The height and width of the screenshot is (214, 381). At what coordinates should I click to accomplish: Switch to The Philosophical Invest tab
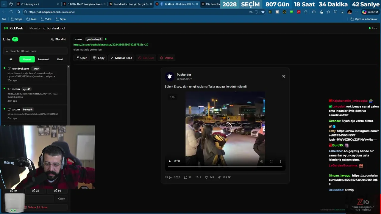coord(85,4)
